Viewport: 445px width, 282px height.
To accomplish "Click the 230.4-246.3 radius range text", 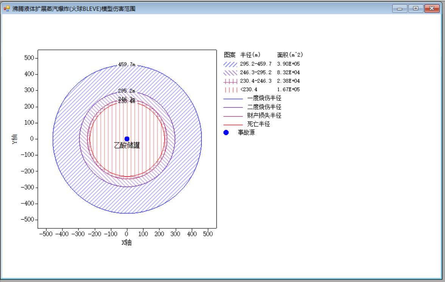I will point(256,81).
